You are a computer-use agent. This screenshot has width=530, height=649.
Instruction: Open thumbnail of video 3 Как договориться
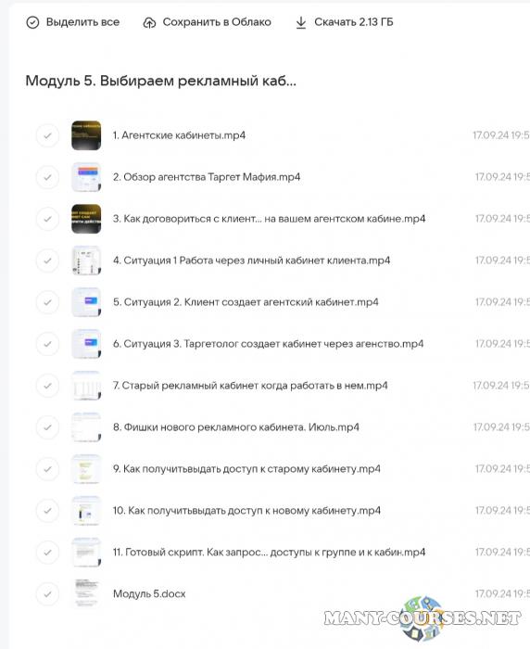point(86,219)
